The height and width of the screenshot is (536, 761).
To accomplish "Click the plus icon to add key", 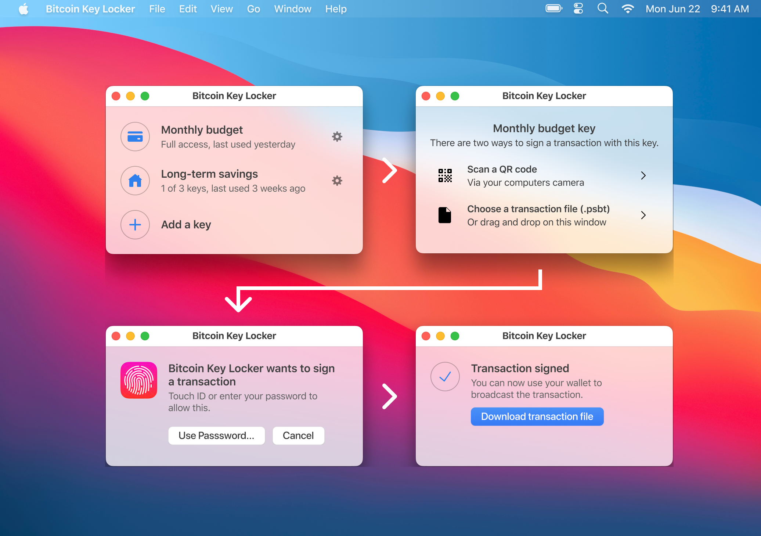I will [135, 225].
